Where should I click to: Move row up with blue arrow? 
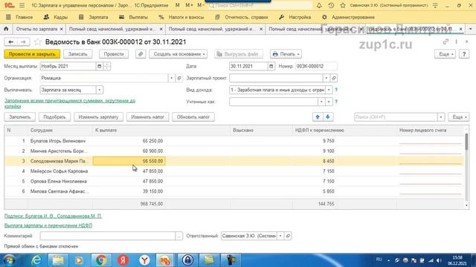coord(318,117)
